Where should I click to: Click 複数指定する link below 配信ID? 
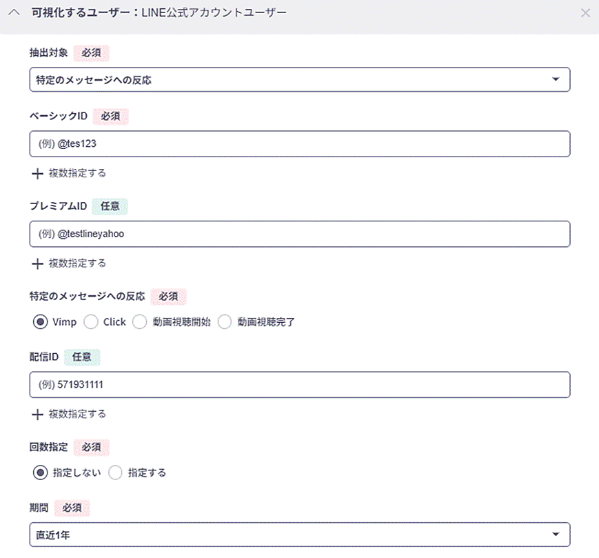[x=77, y=415]
